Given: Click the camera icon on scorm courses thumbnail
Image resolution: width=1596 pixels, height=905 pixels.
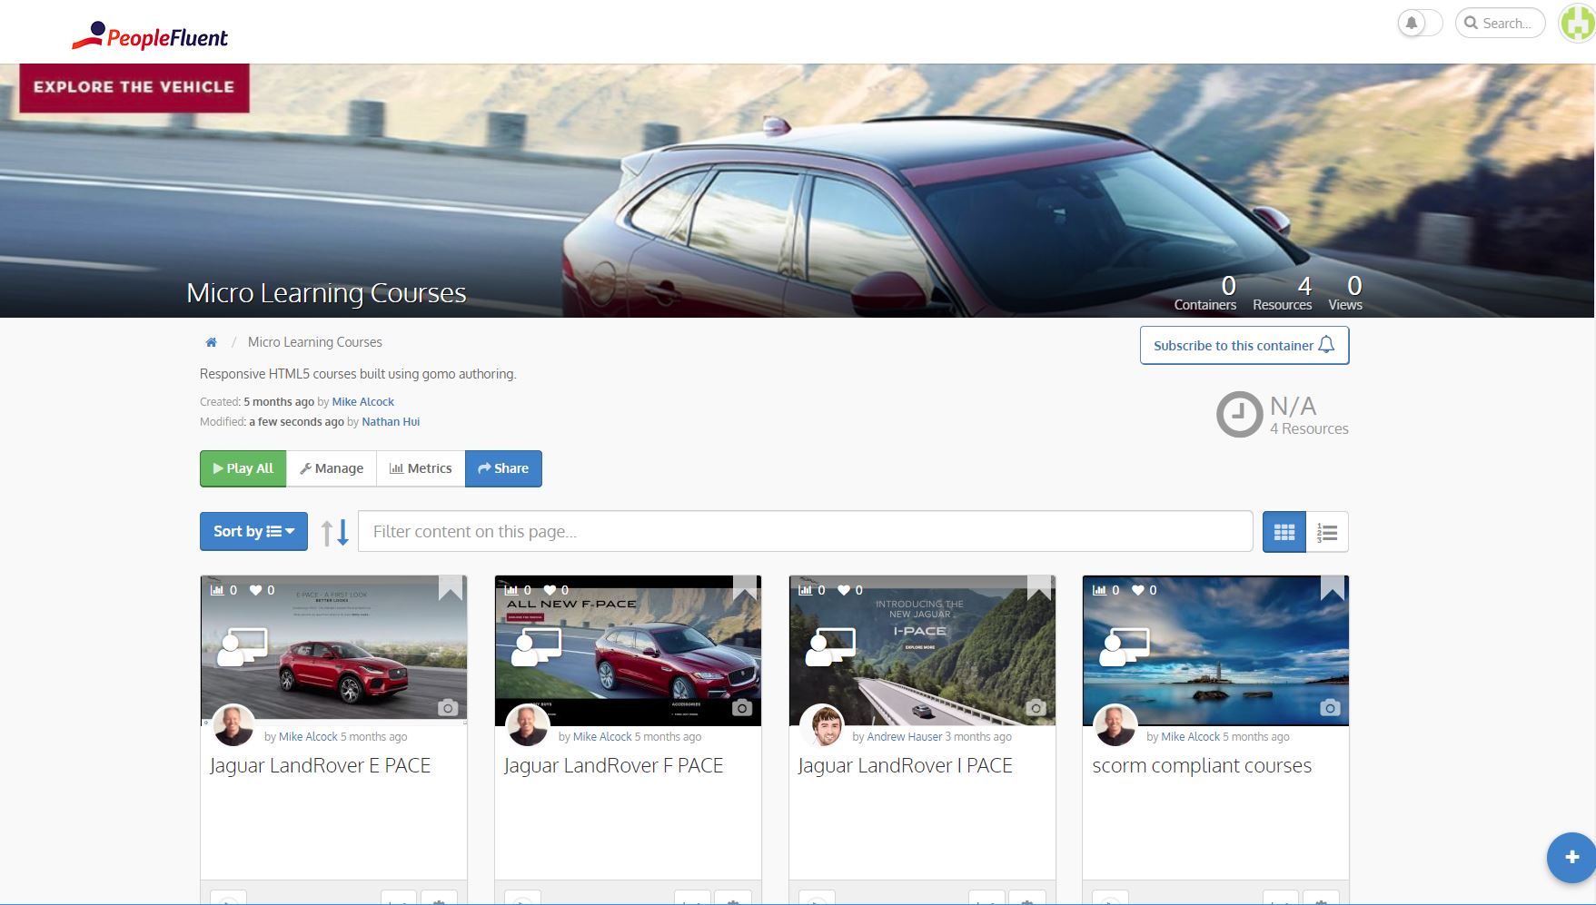Looking at the screenshot, I should pyautogui.click(x=1330, y=707).
